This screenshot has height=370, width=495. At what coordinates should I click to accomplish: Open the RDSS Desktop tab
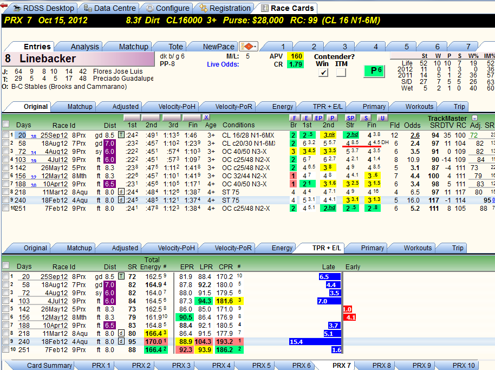pos(44,8)
